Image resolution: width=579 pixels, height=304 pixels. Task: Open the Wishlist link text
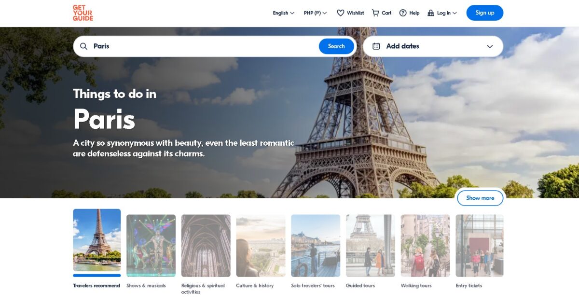point(356,13)
